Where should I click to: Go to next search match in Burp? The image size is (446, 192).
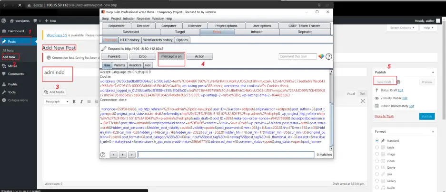[132, 155]
